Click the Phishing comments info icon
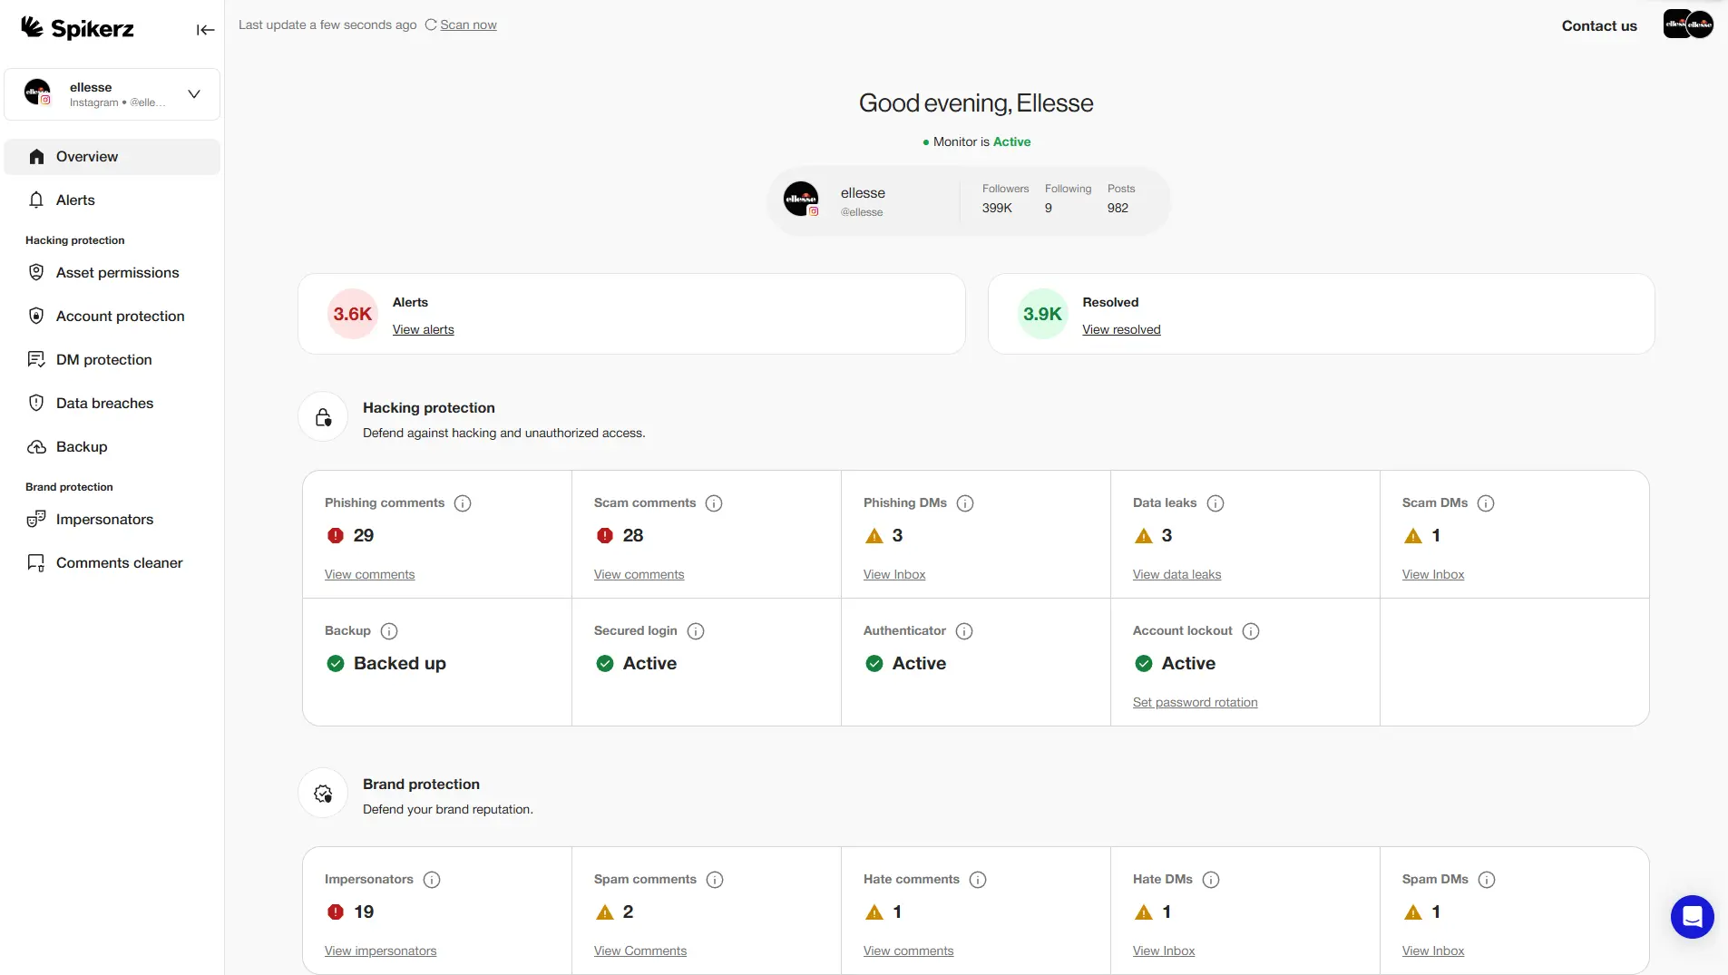 463,503
